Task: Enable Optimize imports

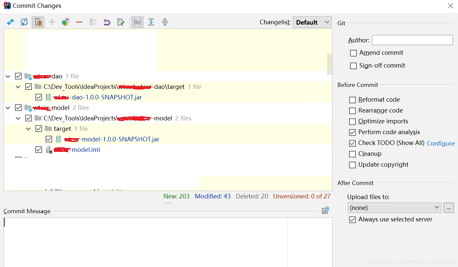Action: point(352,122)
